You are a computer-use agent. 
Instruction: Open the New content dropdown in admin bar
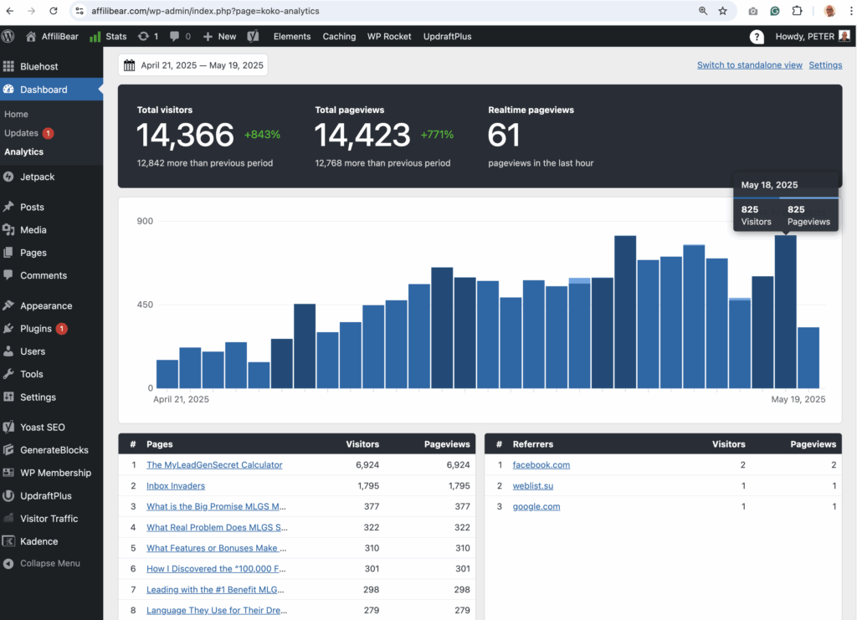click(x=220, y=37)
